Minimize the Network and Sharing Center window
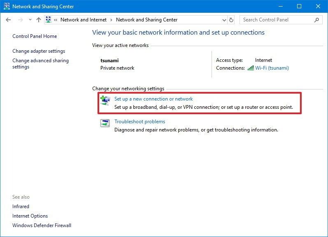Screen dimensions: 328x237 (281, 6)
